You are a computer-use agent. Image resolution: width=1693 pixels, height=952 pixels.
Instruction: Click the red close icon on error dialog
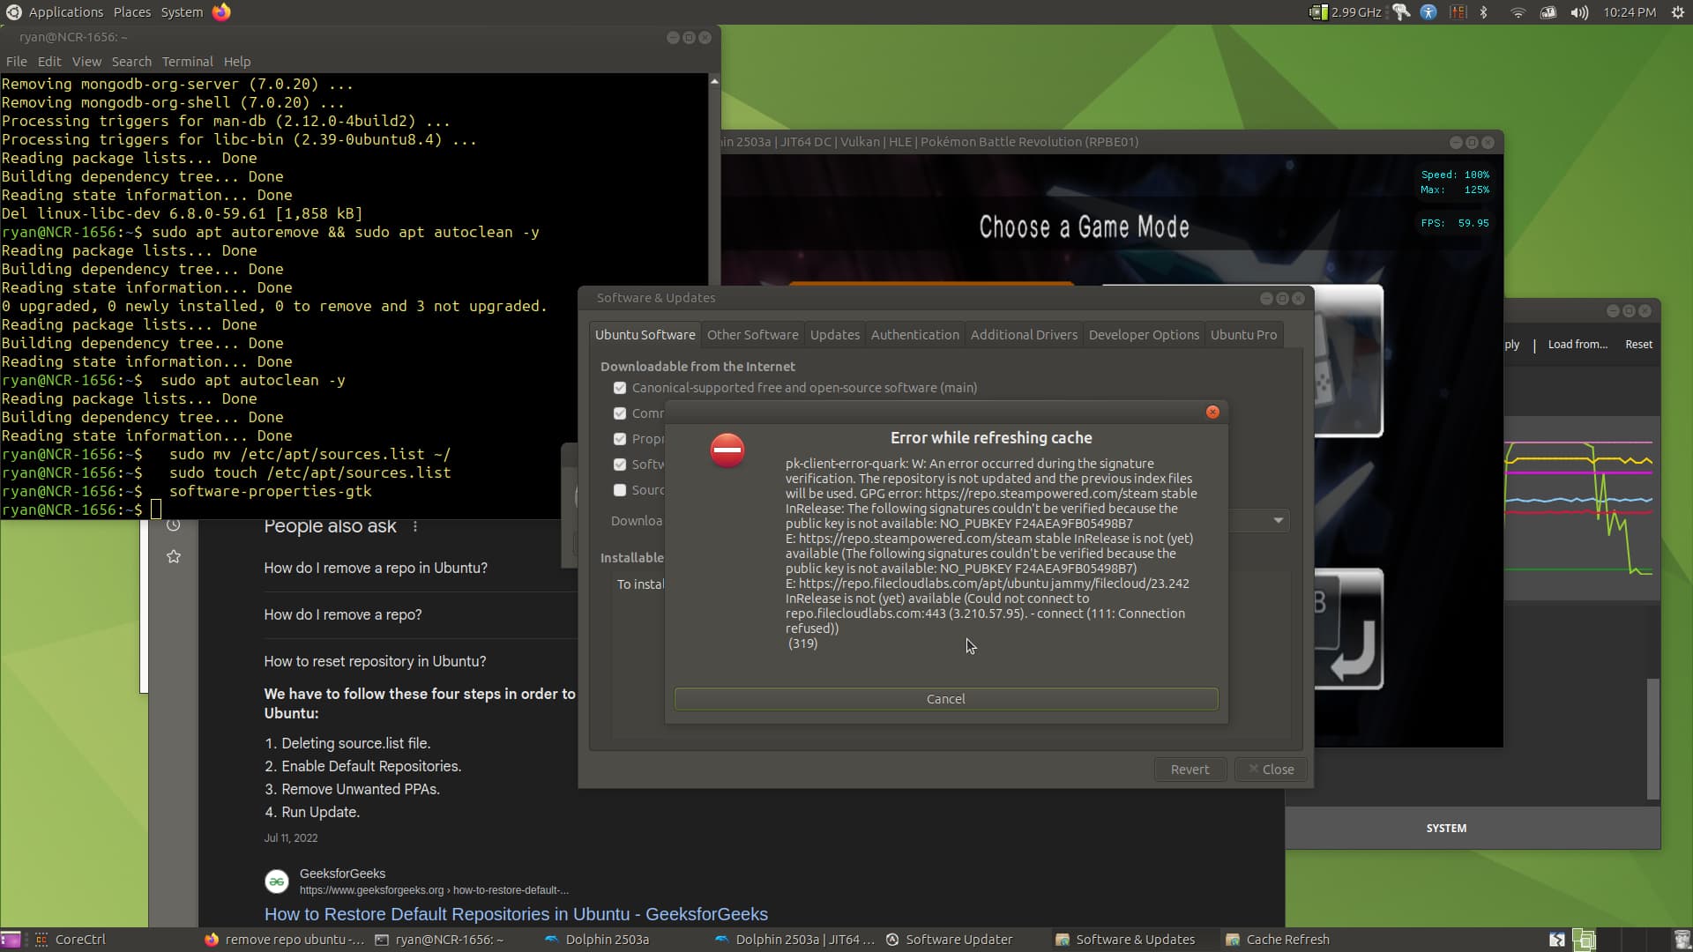pyautogui.click(x=1212, y=412)
